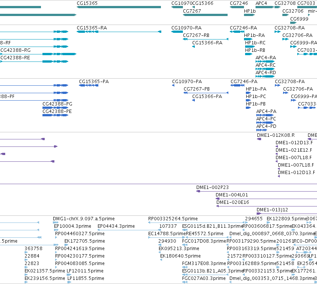Open BAC clone DME1-013J12

point(272,210)
